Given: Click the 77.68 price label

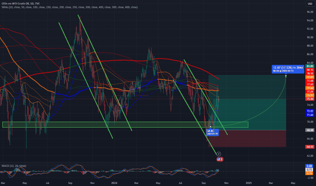Looking at the screenshot, I should tap(310, 80).
